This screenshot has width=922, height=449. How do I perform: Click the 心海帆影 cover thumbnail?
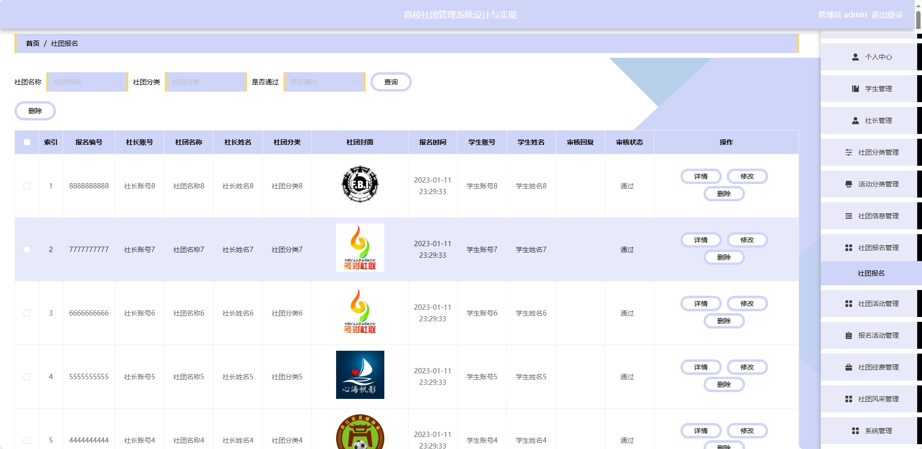(360, 375)
